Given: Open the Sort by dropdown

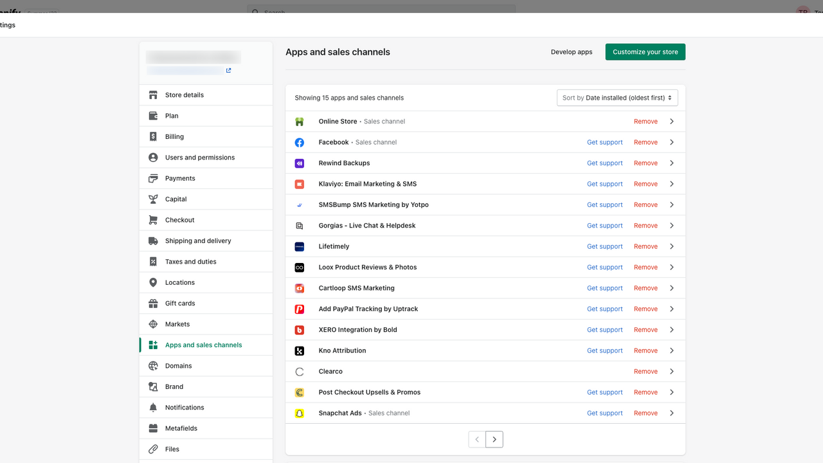Looking at the screenshot, I should point(617,98).
